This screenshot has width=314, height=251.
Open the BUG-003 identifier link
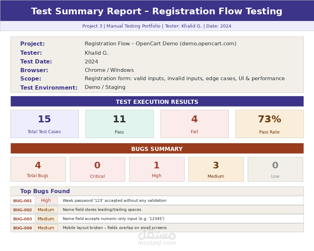tap(23, 219)
